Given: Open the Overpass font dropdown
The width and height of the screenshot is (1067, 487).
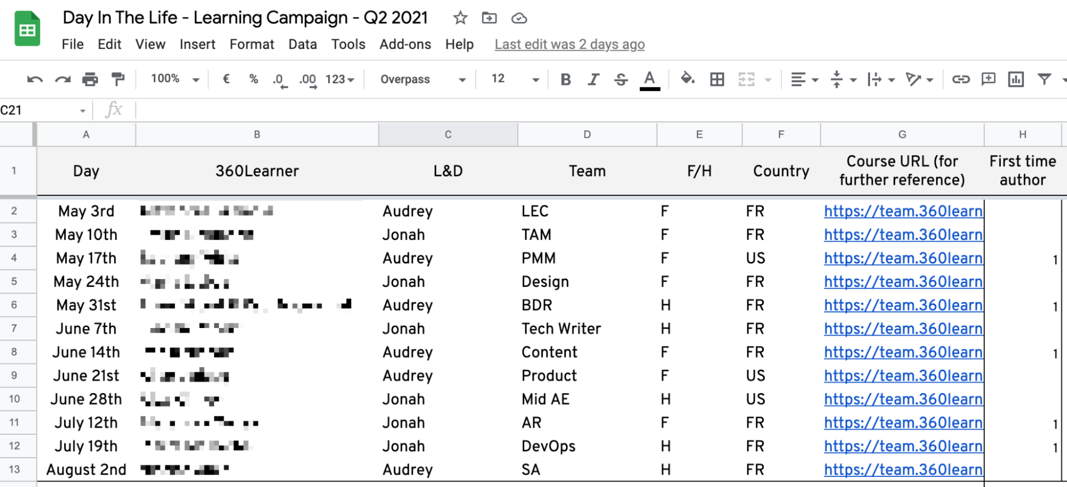Looking at the screenshot, I should tap(422, 79).
